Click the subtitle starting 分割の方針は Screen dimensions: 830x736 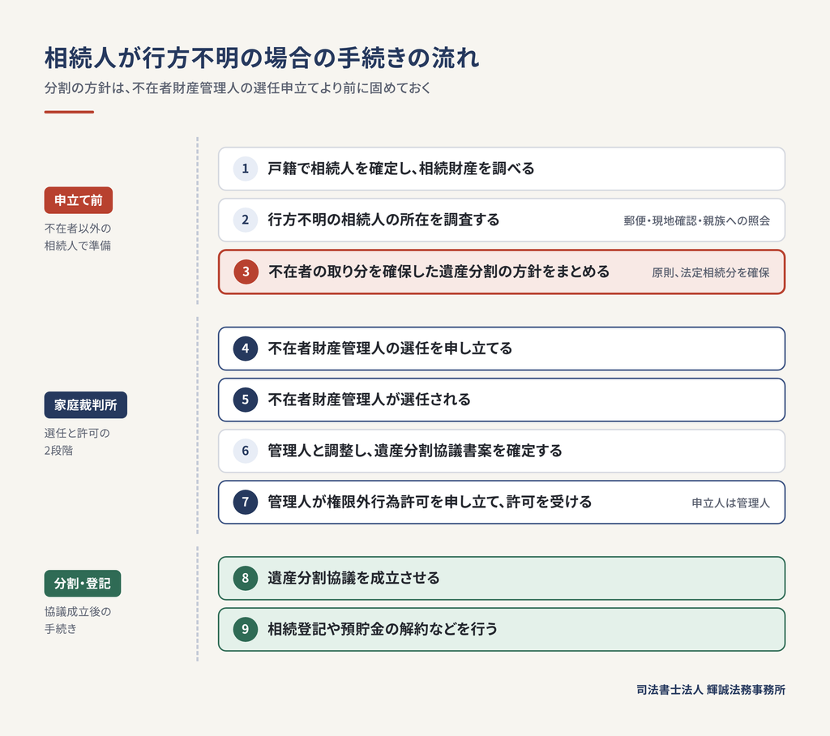pyautogui.click(x=237, y=88)
